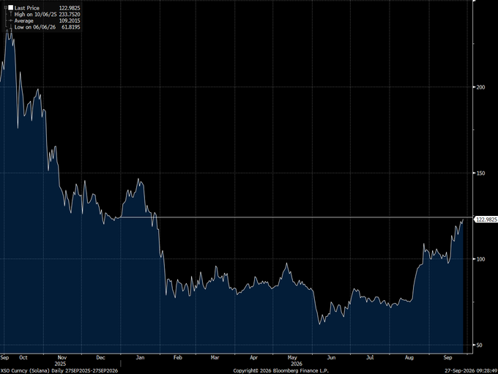Click the Feb month axis label
Image resolution: width=498 pixels, height=374 pixels.
pos(178,357)
